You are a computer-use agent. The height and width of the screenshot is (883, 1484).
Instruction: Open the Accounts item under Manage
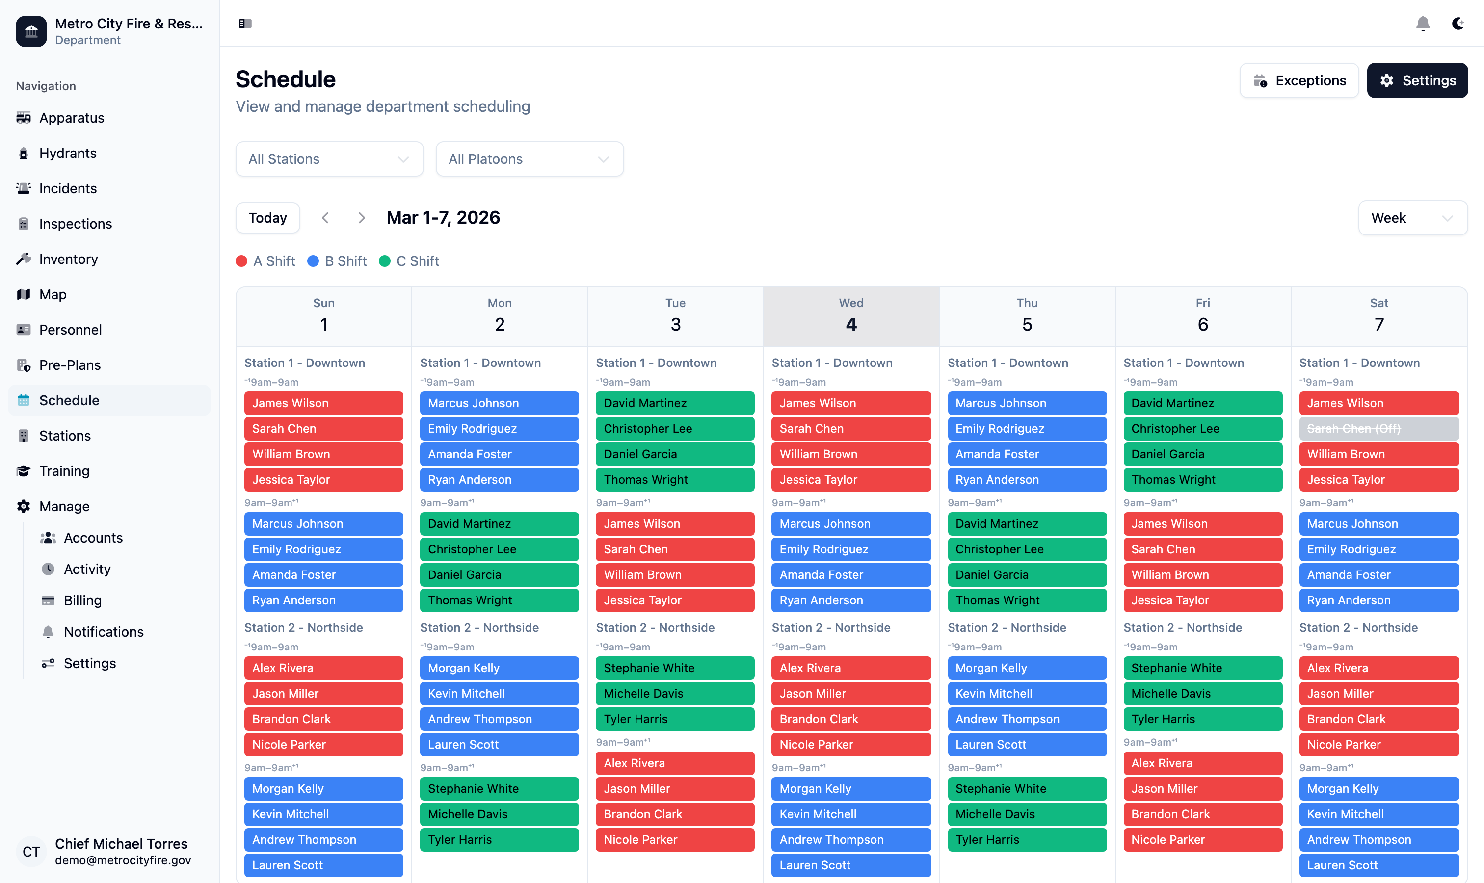93,537
